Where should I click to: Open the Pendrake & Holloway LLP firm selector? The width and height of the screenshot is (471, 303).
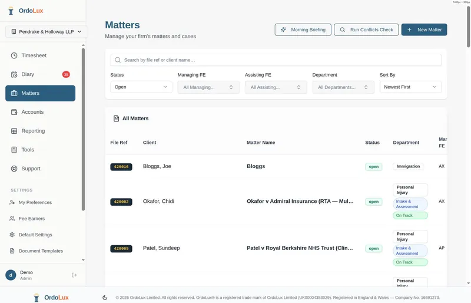click(x=47, y=32)
